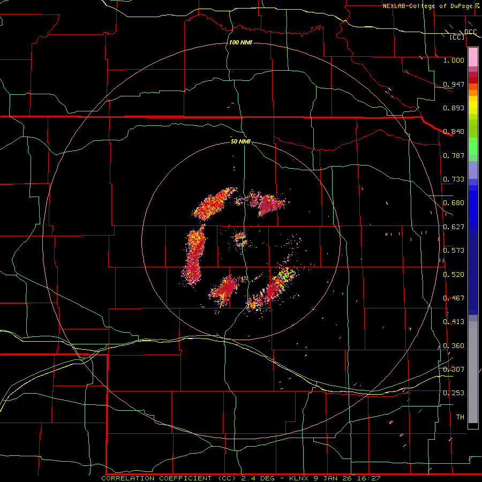482x482 pixels.
Task: Click the 100 NMI range ring label
Action: pos(240,42)
